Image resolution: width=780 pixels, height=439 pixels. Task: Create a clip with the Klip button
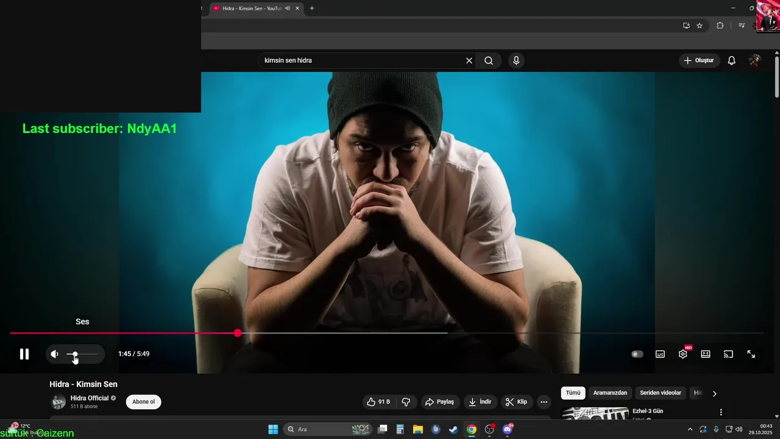516,402
